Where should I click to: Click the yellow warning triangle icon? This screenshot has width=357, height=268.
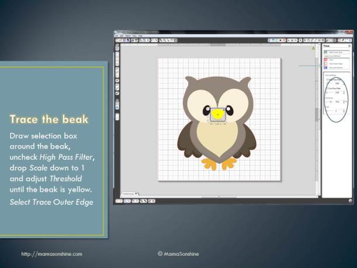coord(313,47)
